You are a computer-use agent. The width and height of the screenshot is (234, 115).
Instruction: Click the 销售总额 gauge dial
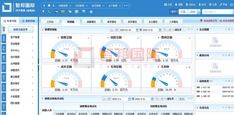(x=67, y=49)
